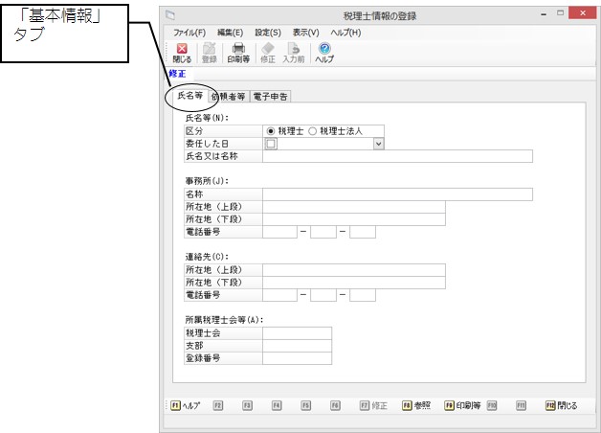Select the 税理士 radio button
This screenshot has height=433, width=601.
tap(271, 130)
